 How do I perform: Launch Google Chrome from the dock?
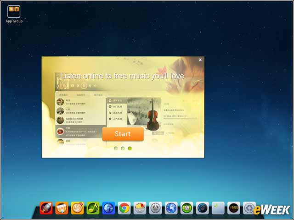tap(124, 208)
